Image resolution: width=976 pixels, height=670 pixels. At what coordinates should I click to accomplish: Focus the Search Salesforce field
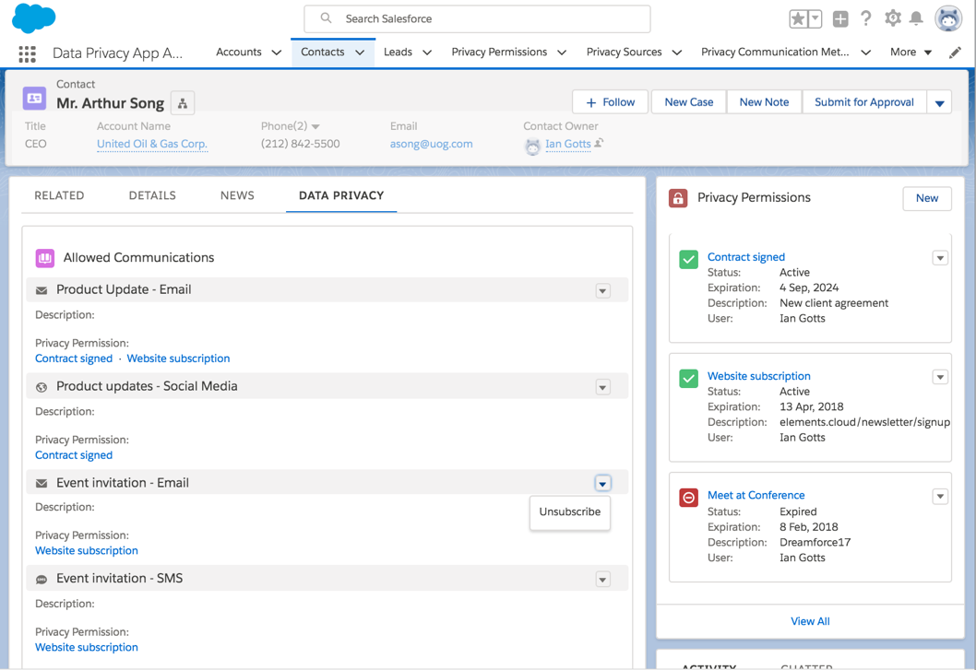click(x=478, y=18)
